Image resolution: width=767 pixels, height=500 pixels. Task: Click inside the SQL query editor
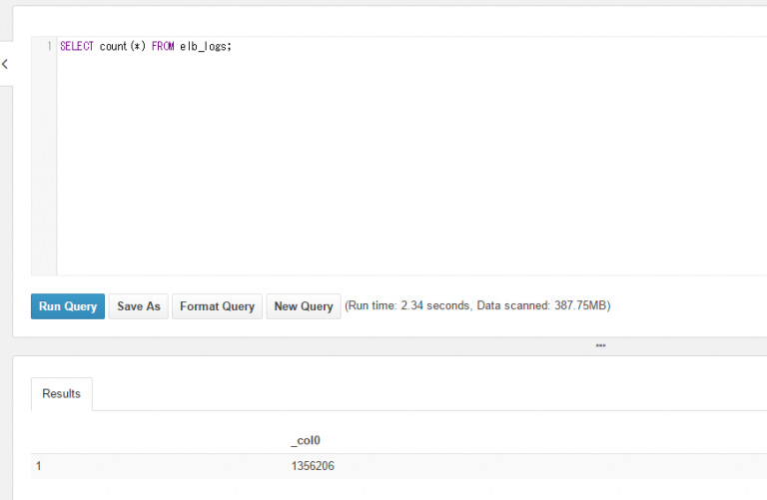[x=411, y=157]
